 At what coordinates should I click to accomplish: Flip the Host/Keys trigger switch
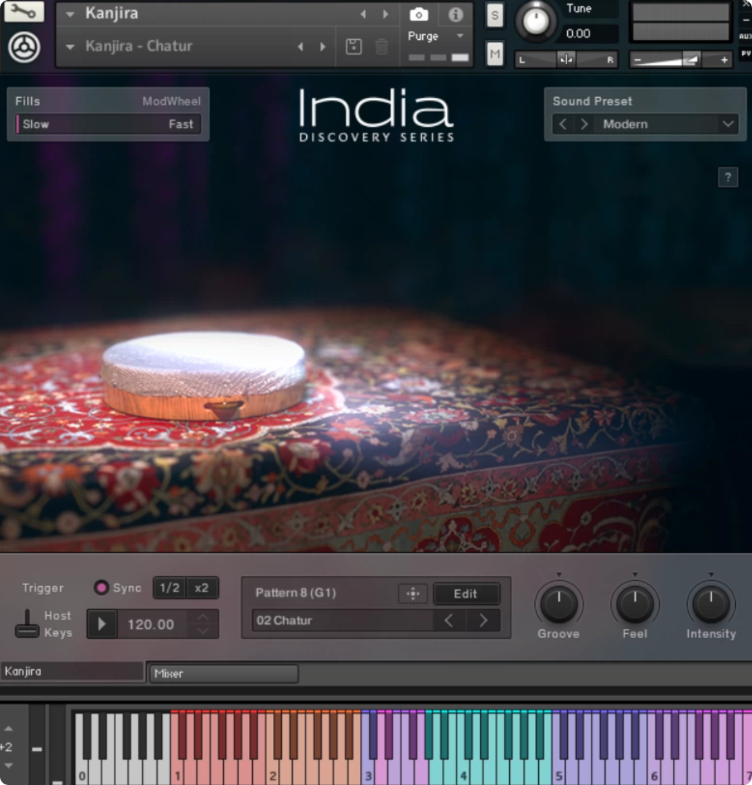pyautogui.click(x=27, y=623)
